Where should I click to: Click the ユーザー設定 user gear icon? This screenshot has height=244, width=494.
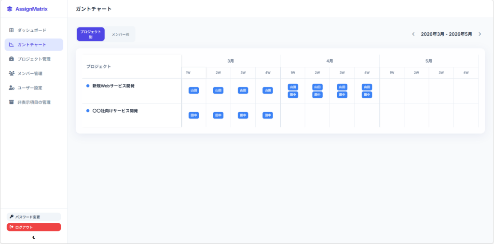12,88
